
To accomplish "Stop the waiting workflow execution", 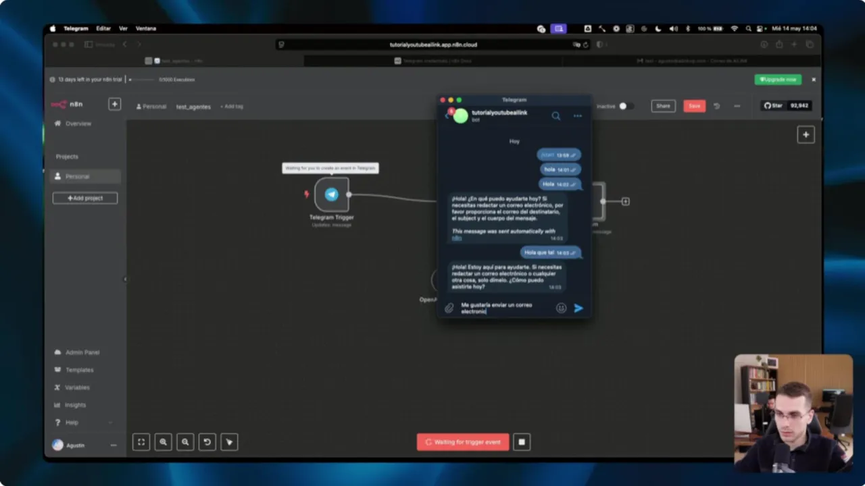I will tap(522, 442).
